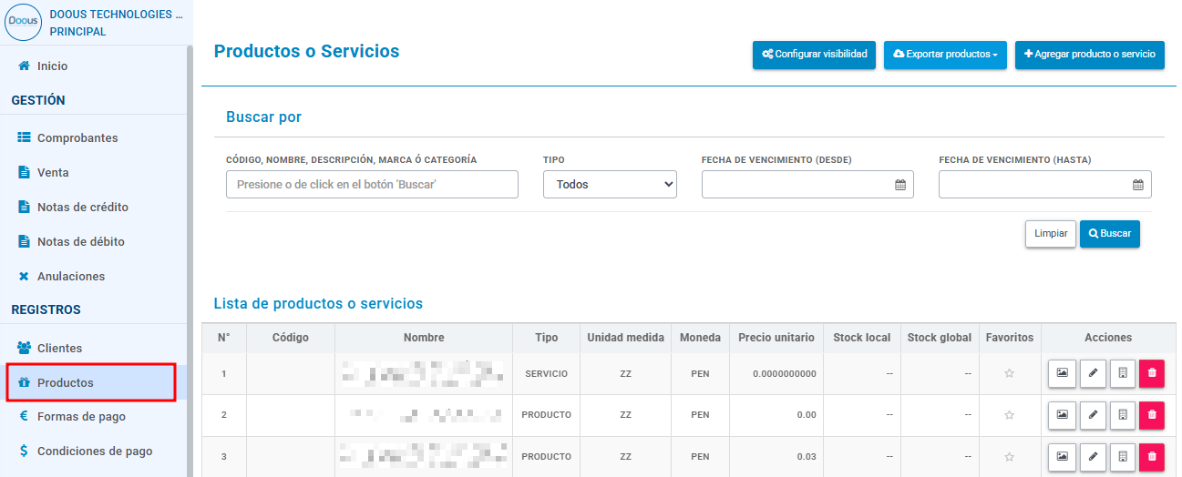Open image action for row 1
Screen dimensions: 1182x477
[x=1062, y=373]
